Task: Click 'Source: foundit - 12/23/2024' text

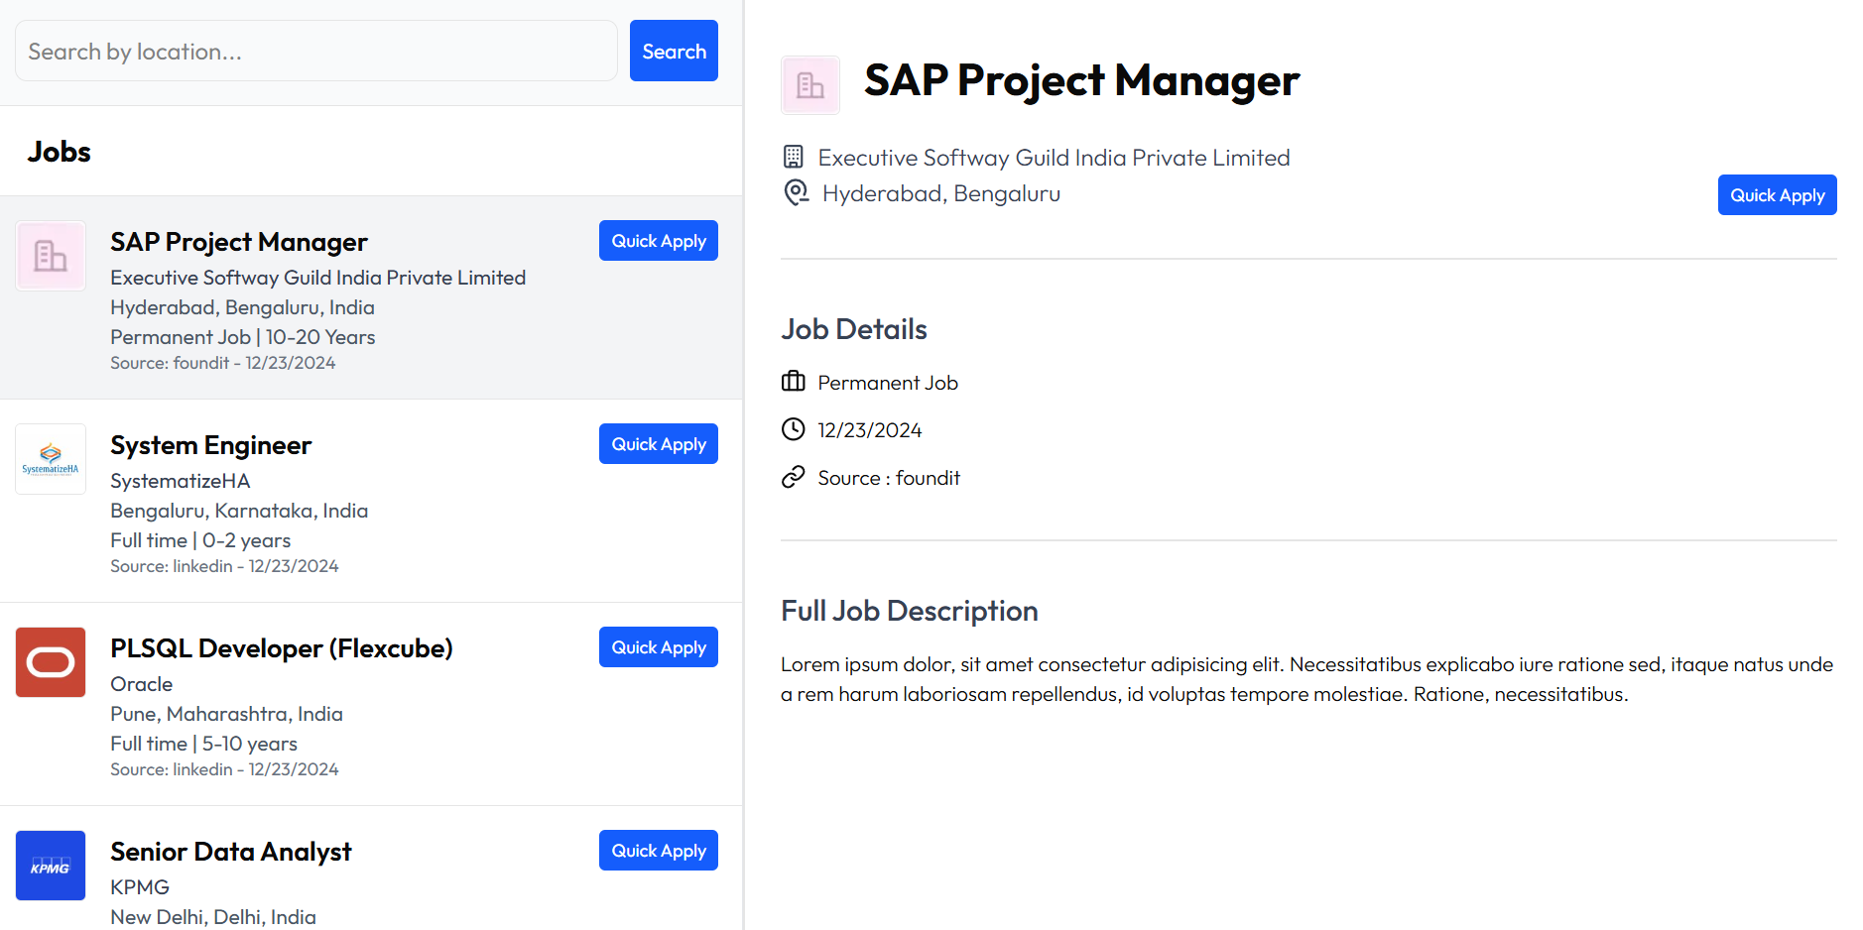Action: [223, 363]
